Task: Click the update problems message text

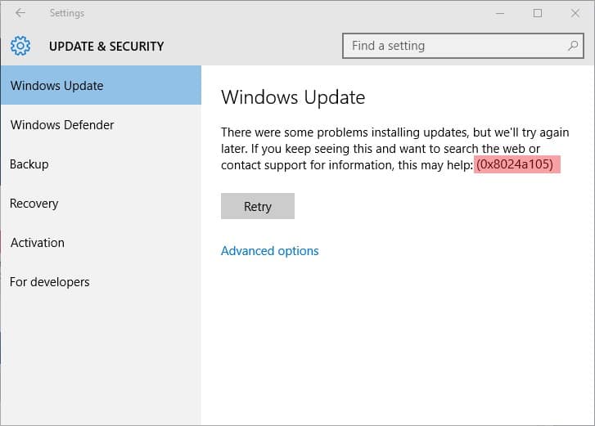Action: [395, 149]
